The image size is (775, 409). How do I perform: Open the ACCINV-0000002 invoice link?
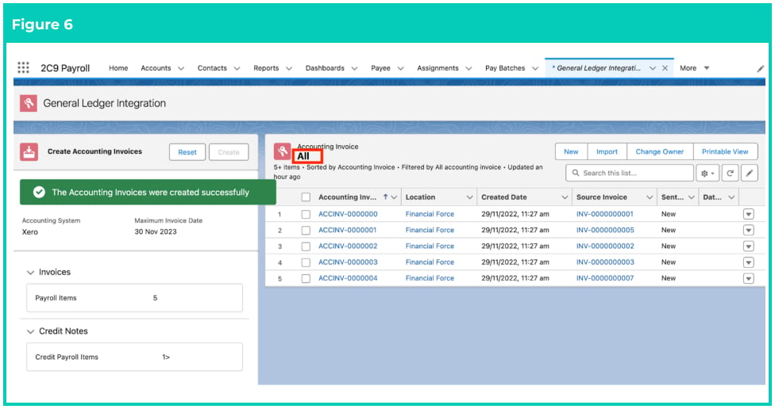[348, 247]
